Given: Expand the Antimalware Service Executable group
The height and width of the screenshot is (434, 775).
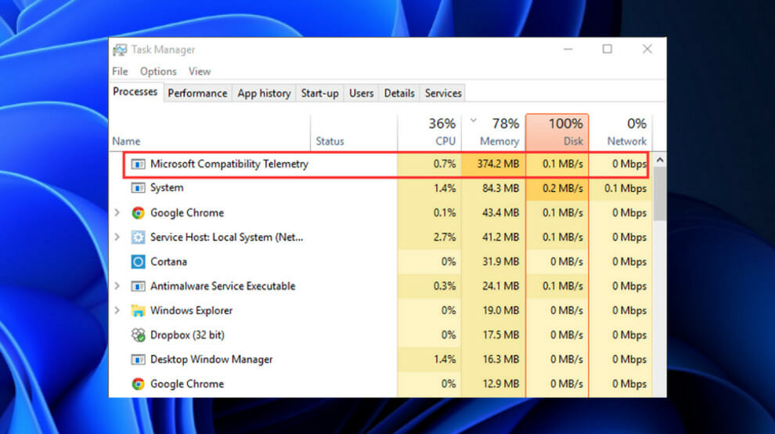Looking at the screenshot, I should 117,286.
